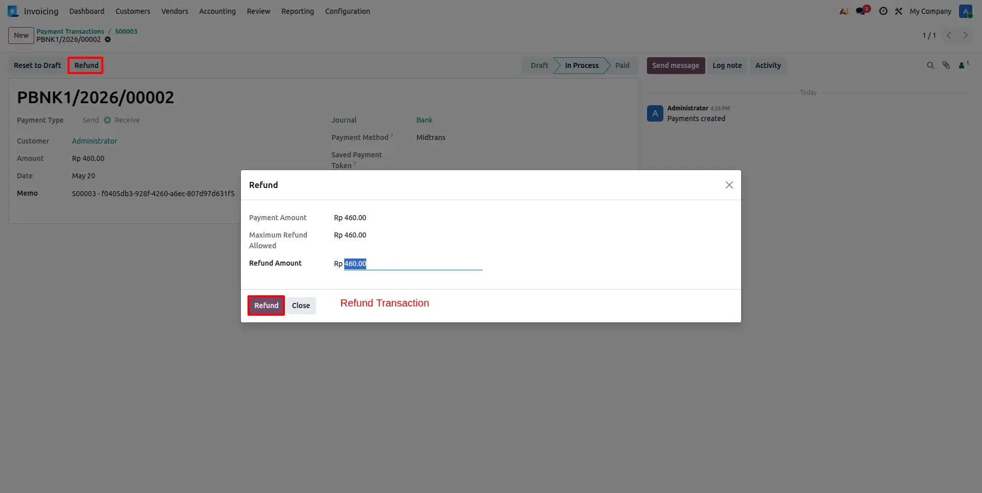Select the Paid status stage
This screenshot has height=493, width=982.
[x=622, y=65]
